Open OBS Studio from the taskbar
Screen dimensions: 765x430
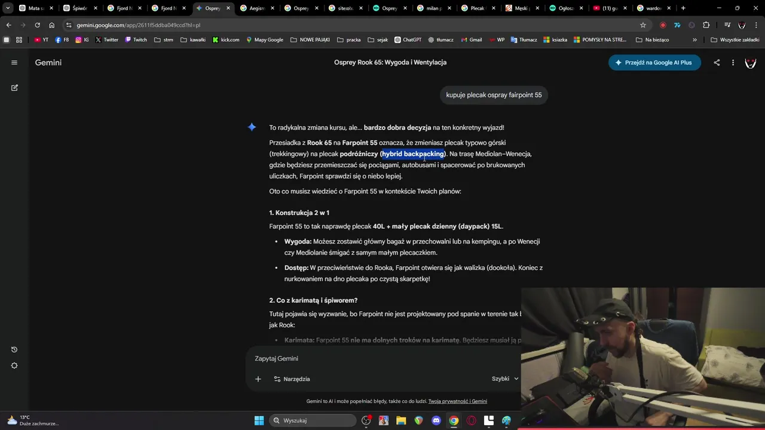click(366, 420)
